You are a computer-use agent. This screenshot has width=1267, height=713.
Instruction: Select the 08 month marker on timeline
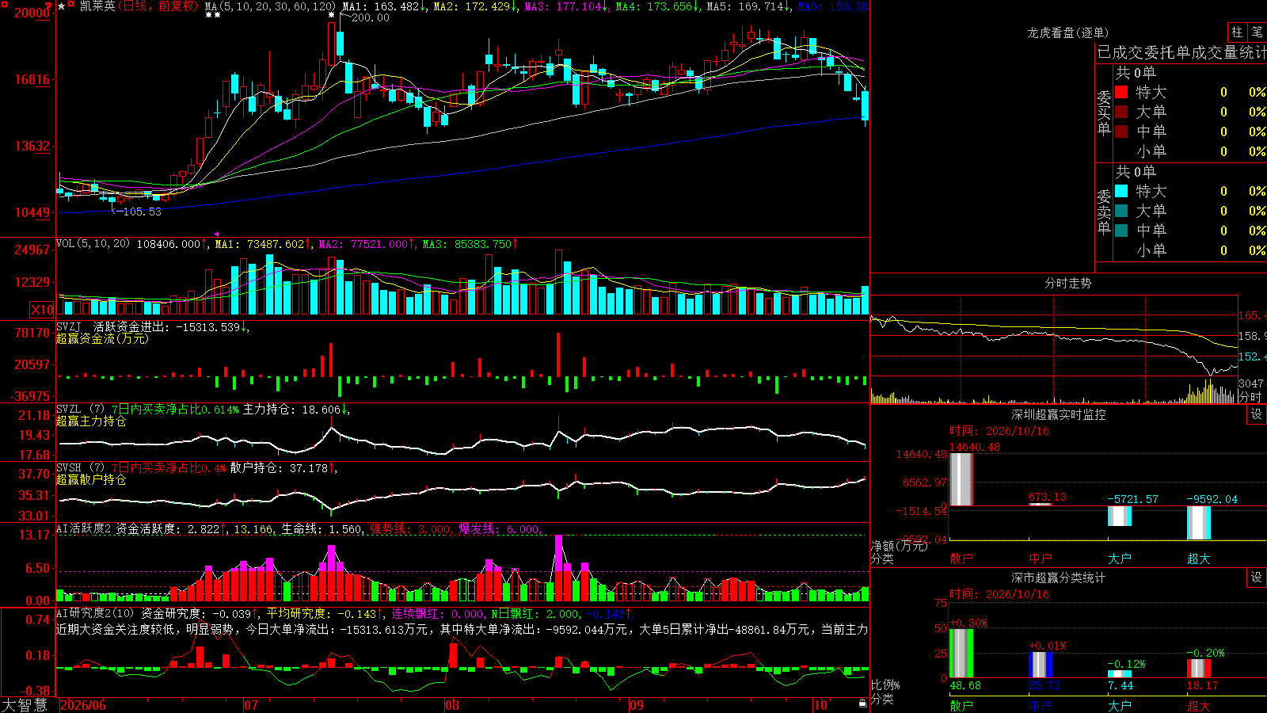pos(452,705)
